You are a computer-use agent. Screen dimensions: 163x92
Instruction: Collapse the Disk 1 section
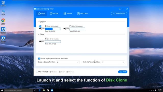pyautogui.click(x=38, y=34)
